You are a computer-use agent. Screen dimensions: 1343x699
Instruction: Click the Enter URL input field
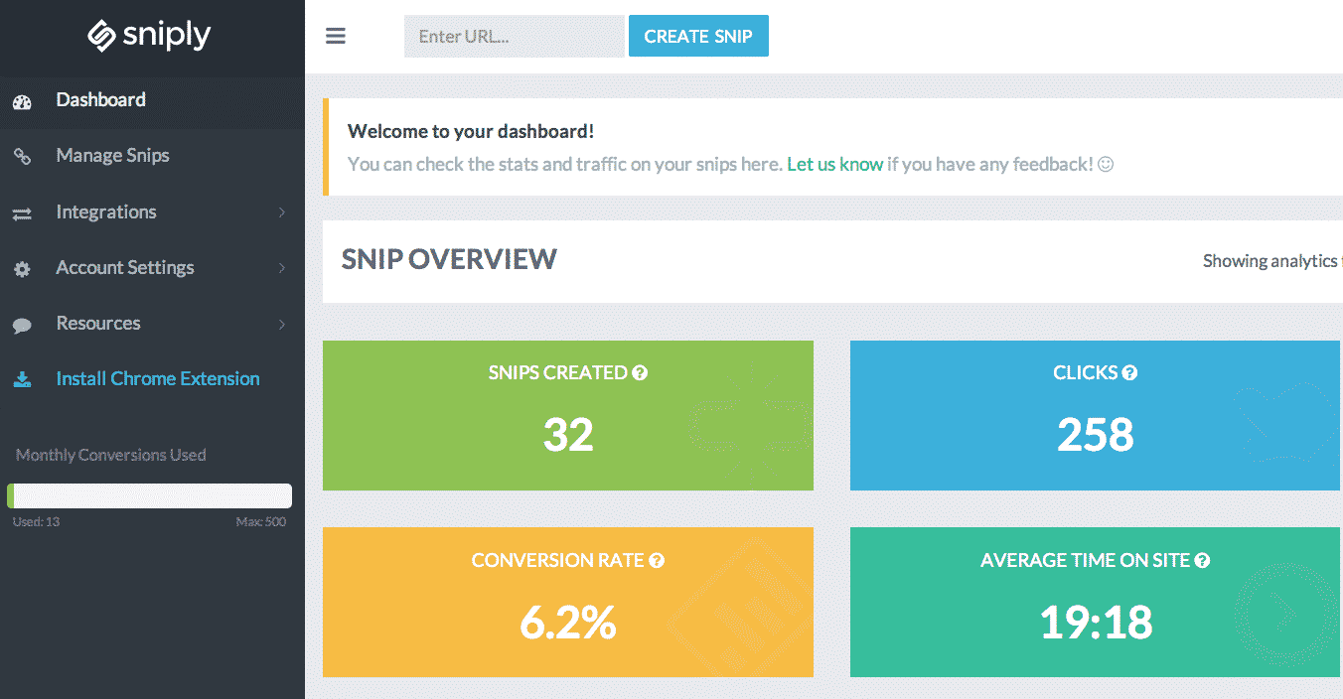(514, 36)
